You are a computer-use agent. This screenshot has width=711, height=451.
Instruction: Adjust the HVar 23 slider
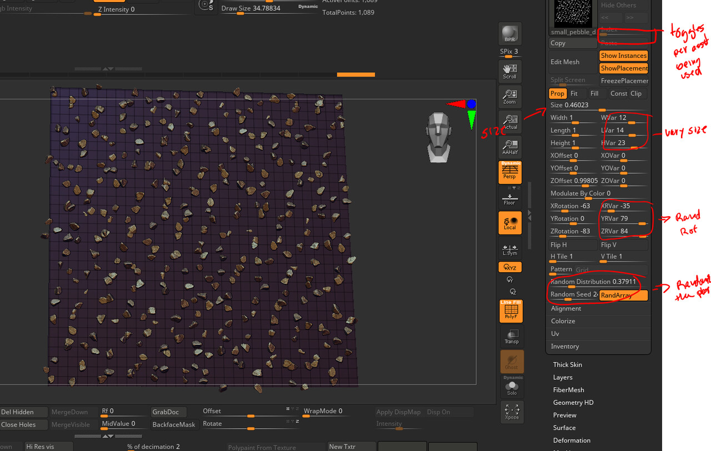coord(624,143)
